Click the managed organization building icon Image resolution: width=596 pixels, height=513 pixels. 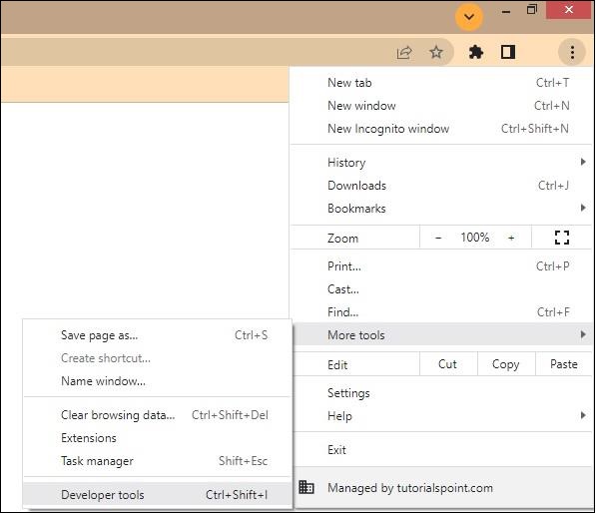pos(305,487)
